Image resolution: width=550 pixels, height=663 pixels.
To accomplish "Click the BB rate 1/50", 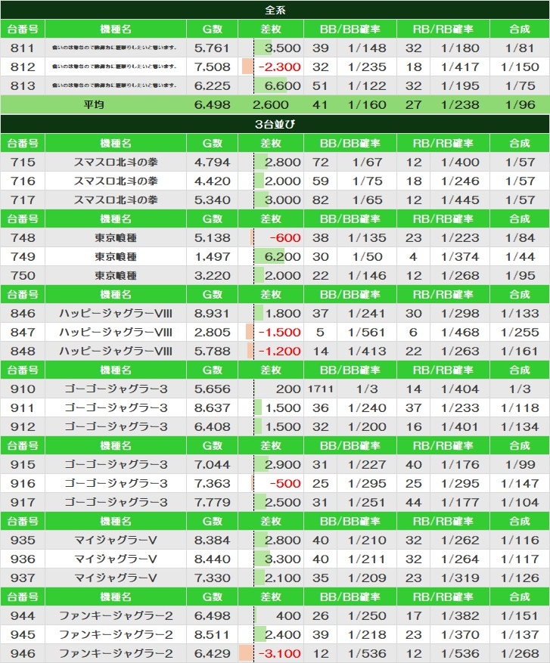I will [x=367, y=257].
